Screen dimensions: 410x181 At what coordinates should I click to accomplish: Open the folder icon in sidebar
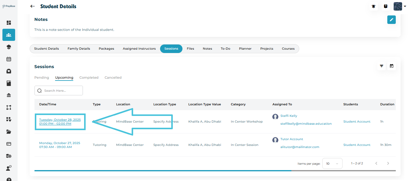pyautogui.click(x=9, y=132)
